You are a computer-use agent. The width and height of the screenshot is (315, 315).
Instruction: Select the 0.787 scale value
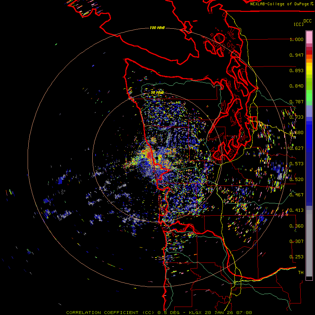[296, 101]
